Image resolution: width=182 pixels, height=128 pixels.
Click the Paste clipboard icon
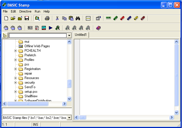[x=71, y=18]
